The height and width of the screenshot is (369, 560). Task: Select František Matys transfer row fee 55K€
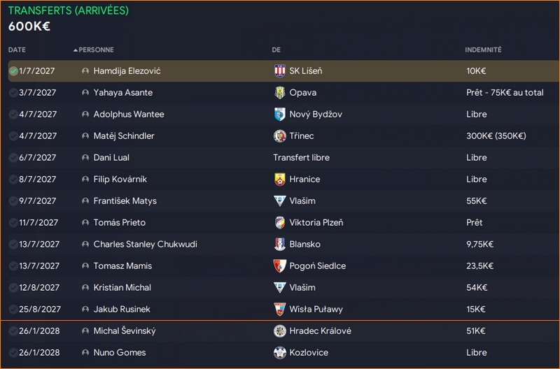[476, 201]
